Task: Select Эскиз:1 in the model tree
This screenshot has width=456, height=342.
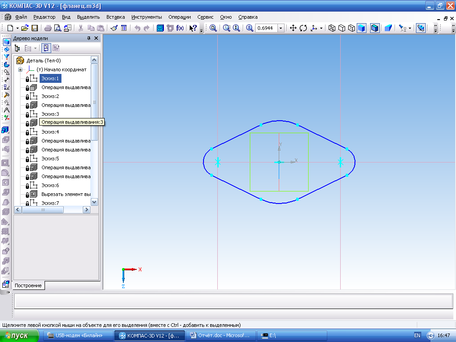Action: click(x=50, y=78)
